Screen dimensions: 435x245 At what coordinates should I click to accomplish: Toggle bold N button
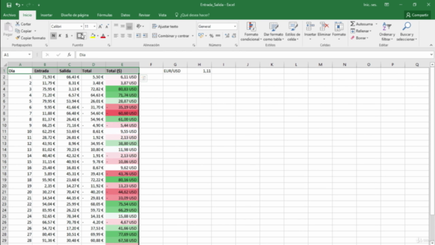[x=53, y=35]
